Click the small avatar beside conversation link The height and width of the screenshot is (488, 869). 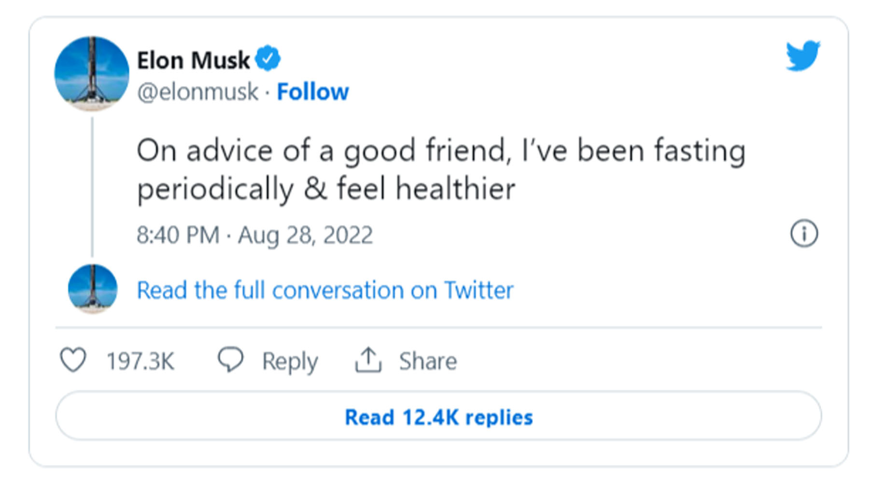[x=93, y=288]
